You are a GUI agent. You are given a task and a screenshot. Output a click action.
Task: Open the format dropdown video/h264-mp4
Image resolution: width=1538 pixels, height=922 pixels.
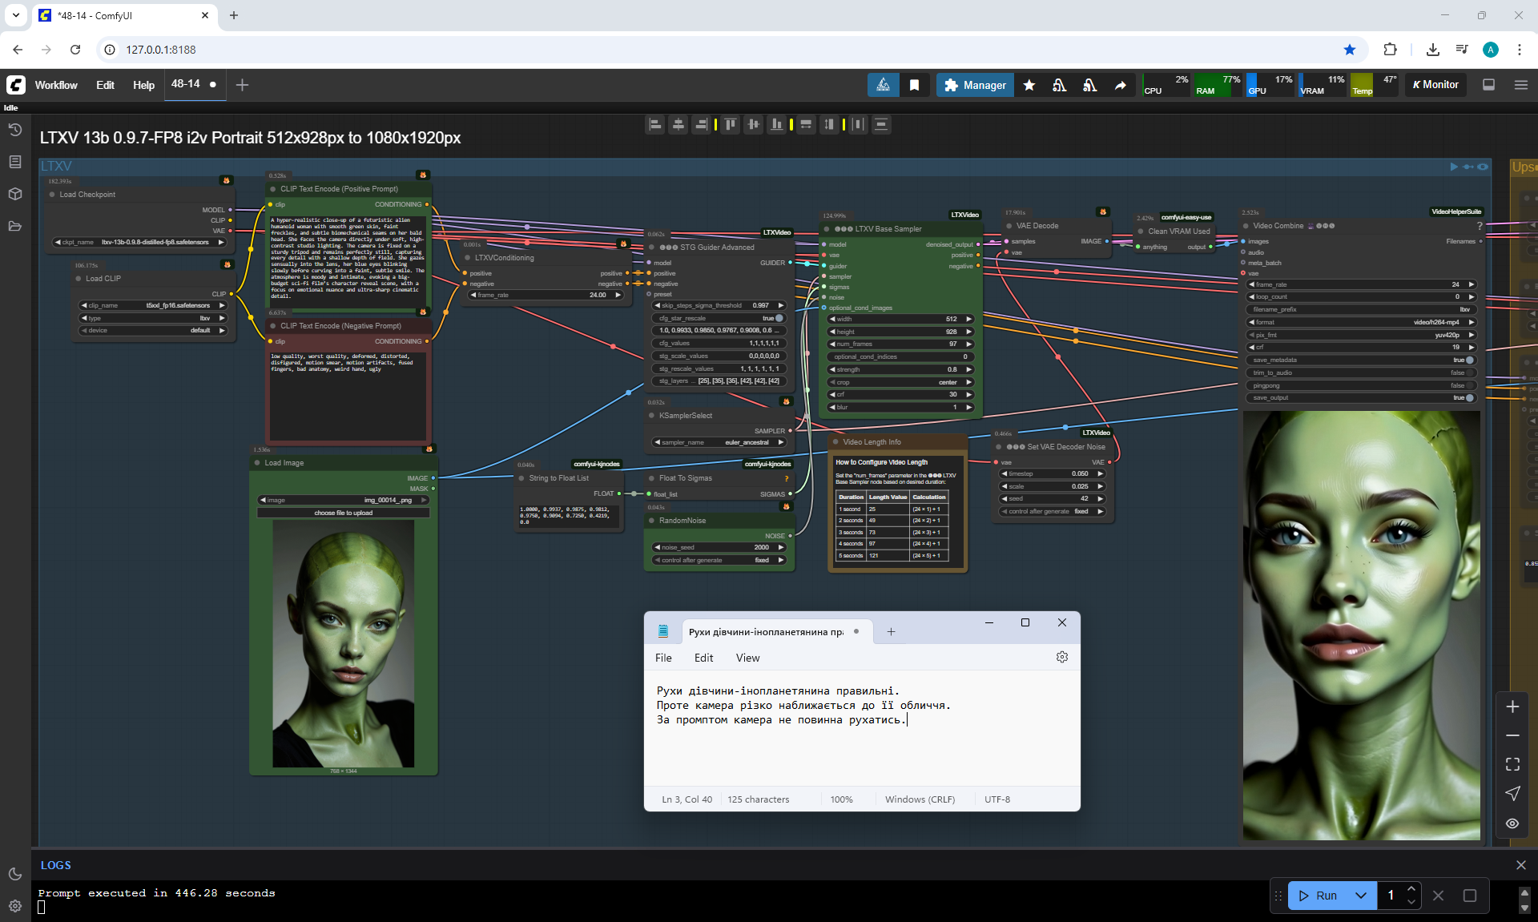pos(1362,322)
